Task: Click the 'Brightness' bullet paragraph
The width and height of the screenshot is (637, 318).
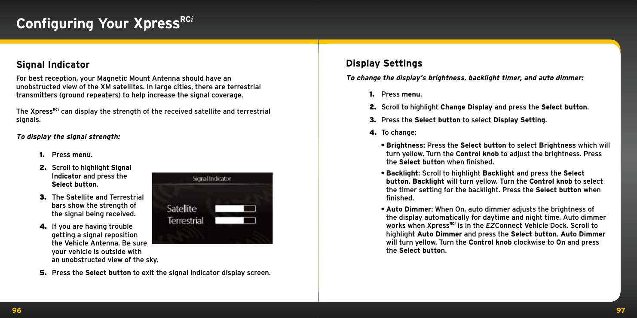Action: click(x=495, y=154)
